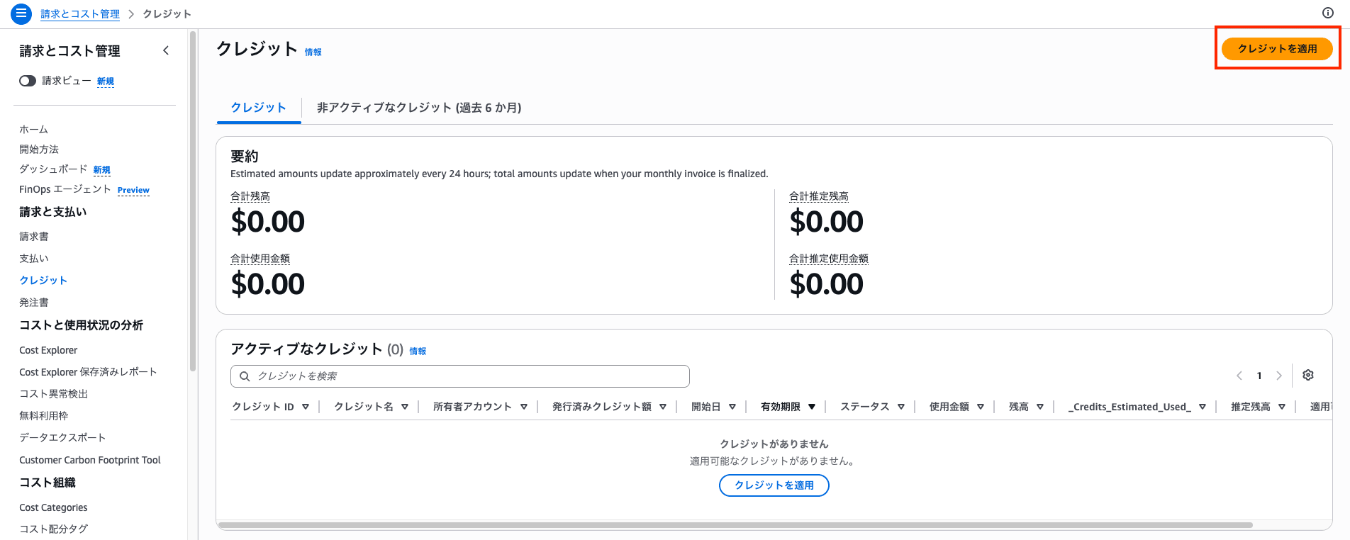Open コスト異常検出 in the sidebar
The height and width of the screenshot is (540, 1350).
[x=54, y=394]
